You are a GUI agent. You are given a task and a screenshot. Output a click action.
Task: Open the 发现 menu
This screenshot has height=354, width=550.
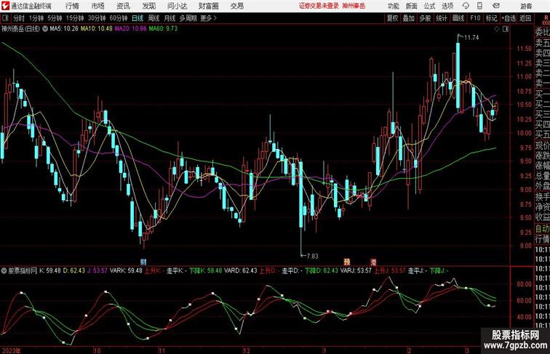[148, 6]
